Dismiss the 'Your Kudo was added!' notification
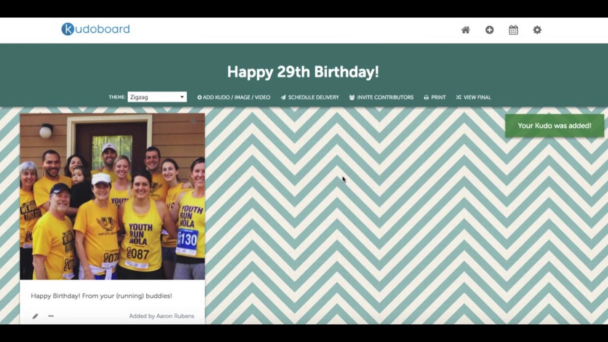608x342 pixels. (x=554, y=126)
